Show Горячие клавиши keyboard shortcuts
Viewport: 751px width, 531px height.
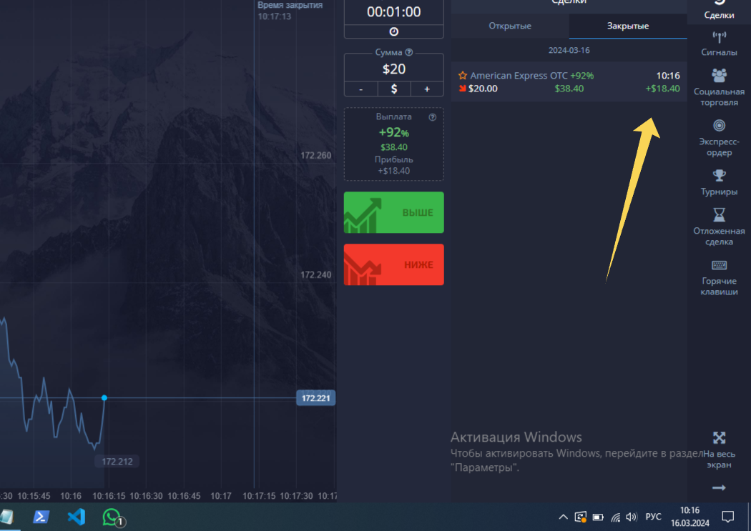(719, 275)
